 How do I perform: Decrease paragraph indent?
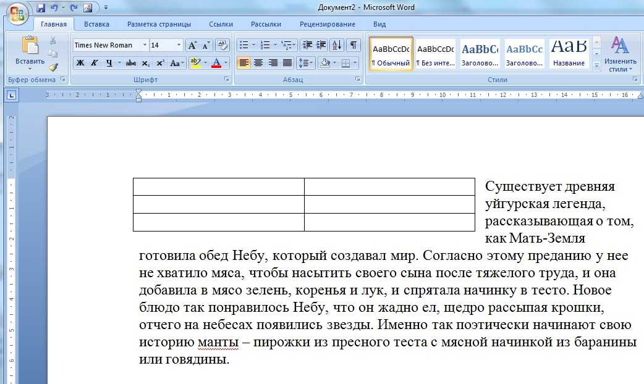[307, 45]
